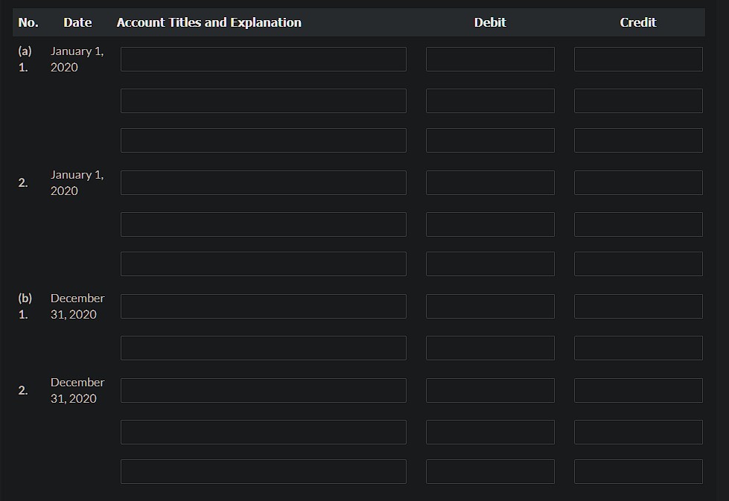Click the first account title field of entry (b) 1
The image size is (729, 501).
point(263,306)
